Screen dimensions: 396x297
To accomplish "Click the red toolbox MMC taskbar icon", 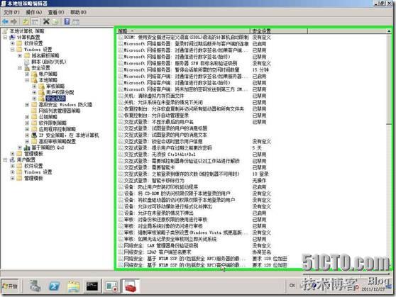I will coord(131,286).
